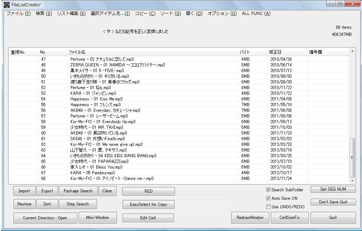Click the Edit Cell button

click(x=148, y=218)
